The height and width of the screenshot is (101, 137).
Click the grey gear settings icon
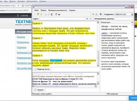(x=93, y=14)
